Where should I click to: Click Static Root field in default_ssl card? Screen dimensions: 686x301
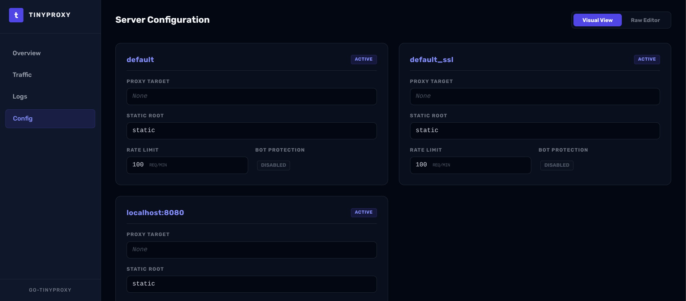[x=535, y=131]
